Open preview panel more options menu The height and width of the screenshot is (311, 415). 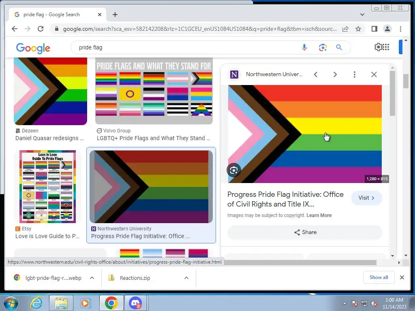pyautogui.click(x=355, y=75)
